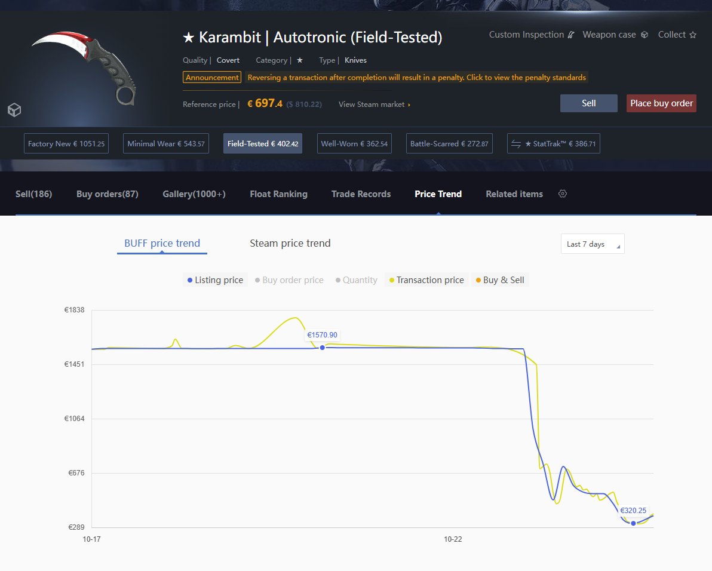
Task: Switch to the Buy orders(87) tab
Action: coord(107,194)
